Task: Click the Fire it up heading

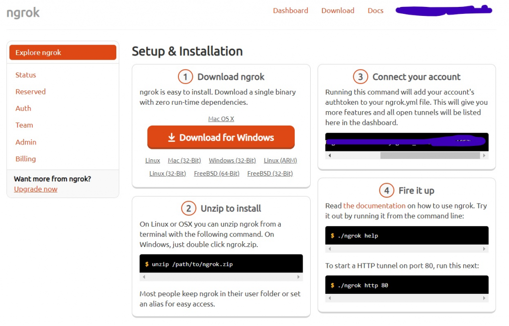Action: click(x=417, y=191)
